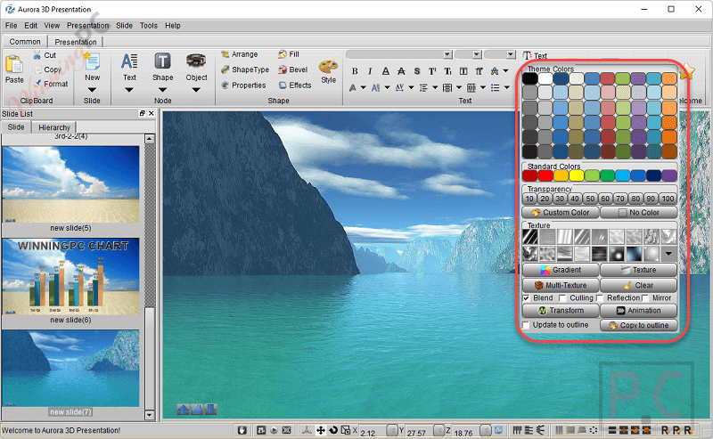Open shape Effects
The width and height of the screenshot is (713, 439).
pos(295,85)
